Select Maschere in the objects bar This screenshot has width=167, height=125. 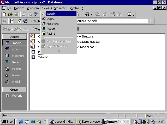tap(15, 55)
